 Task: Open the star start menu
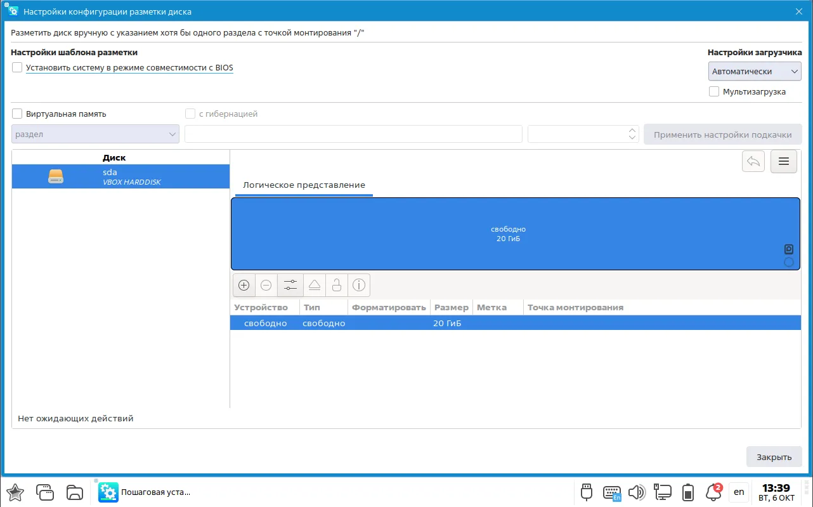(x=15, y=492)
